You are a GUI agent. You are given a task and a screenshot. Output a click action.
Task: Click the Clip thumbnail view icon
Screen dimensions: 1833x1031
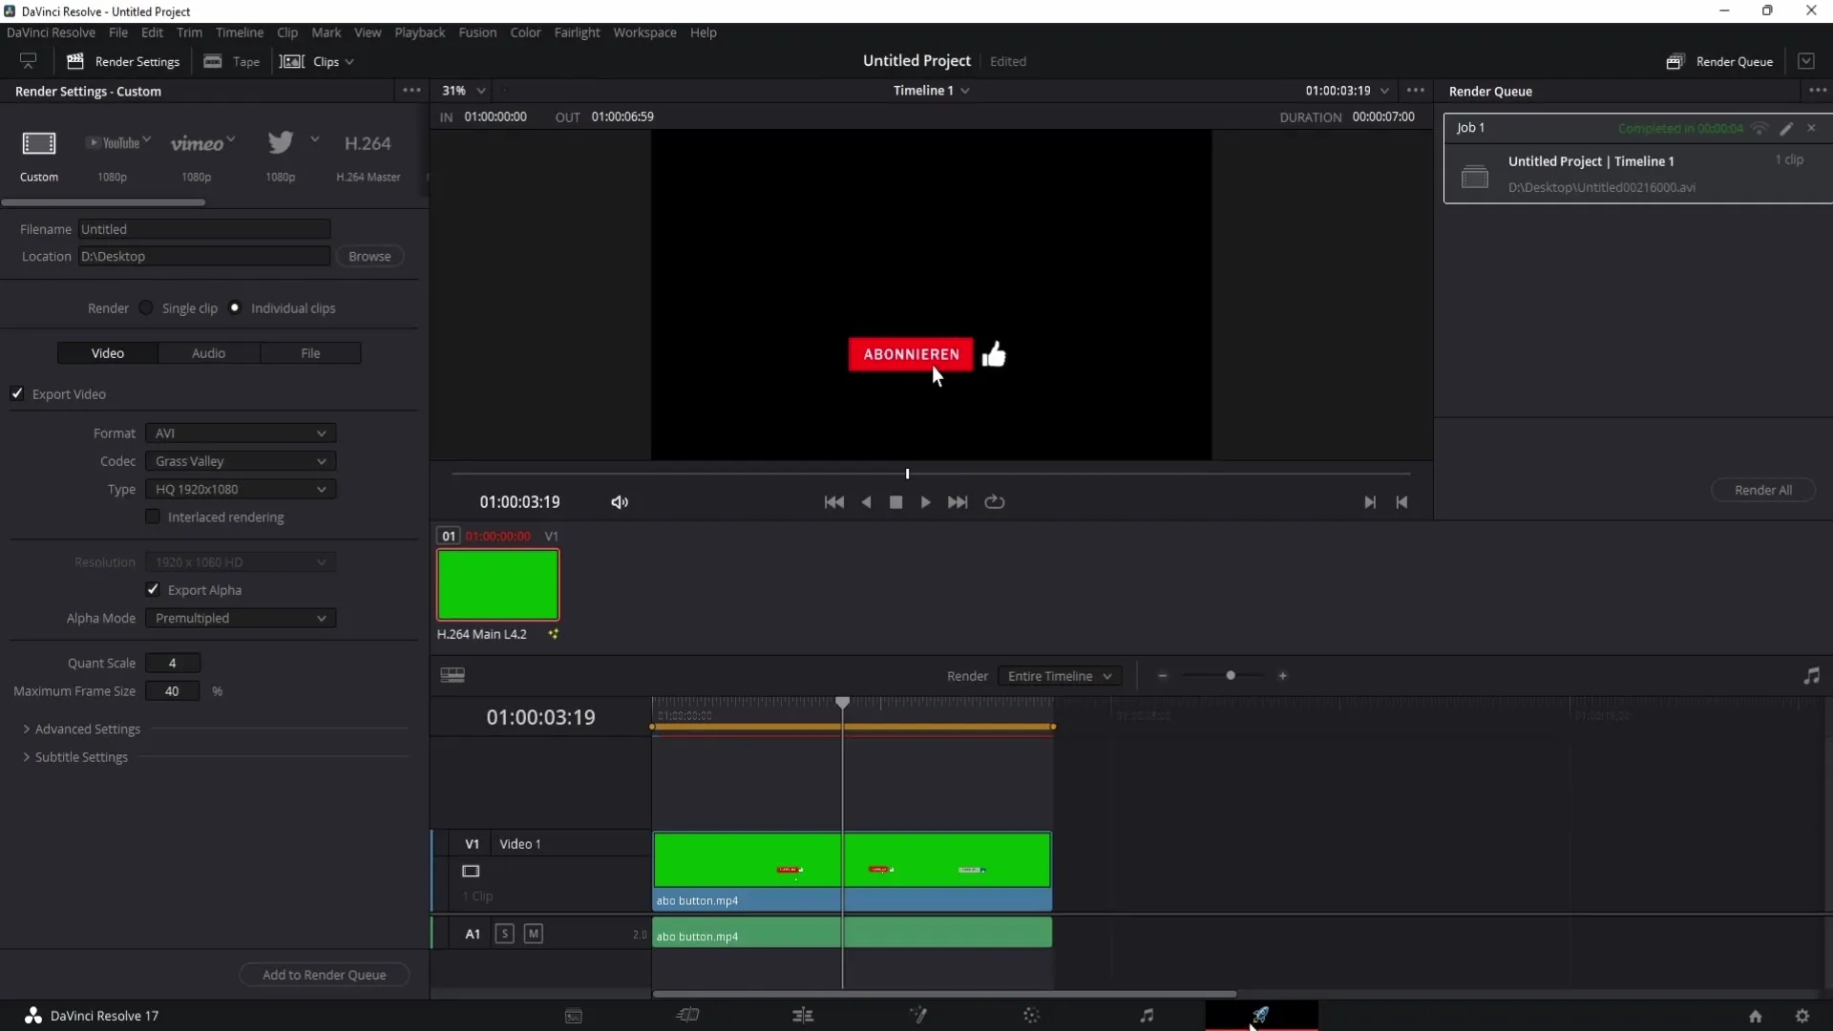tap(453, 676)
